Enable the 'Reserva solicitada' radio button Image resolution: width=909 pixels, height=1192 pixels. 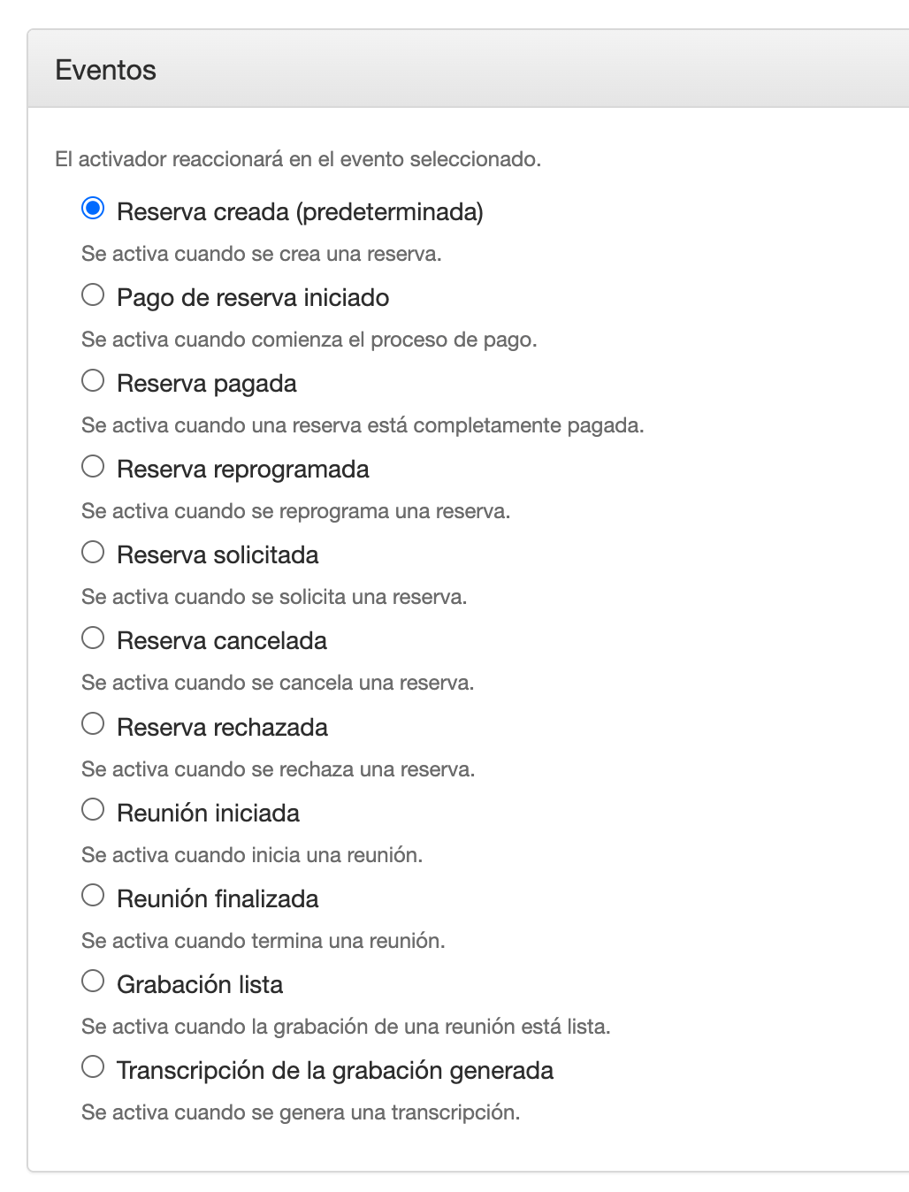tap(93, 552)
